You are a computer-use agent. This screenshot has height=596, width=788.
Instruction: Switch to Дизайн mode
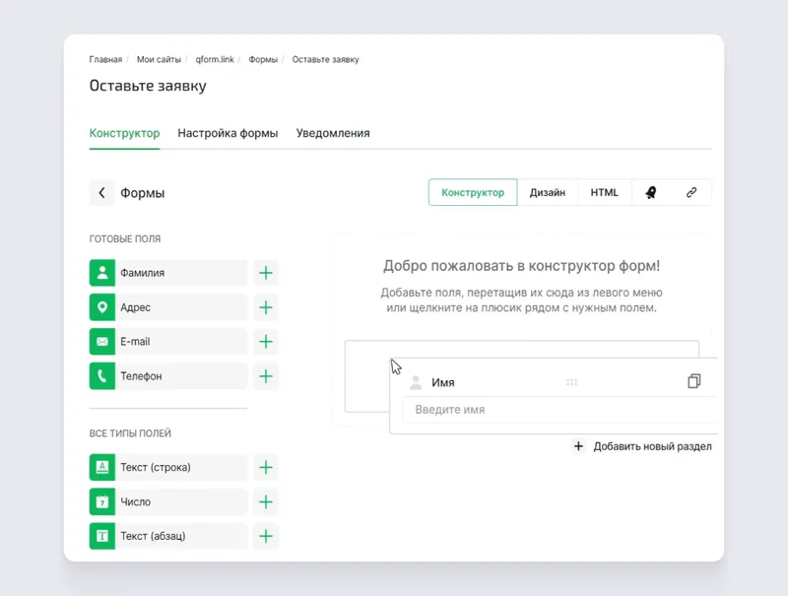click(x=548, y=192)
